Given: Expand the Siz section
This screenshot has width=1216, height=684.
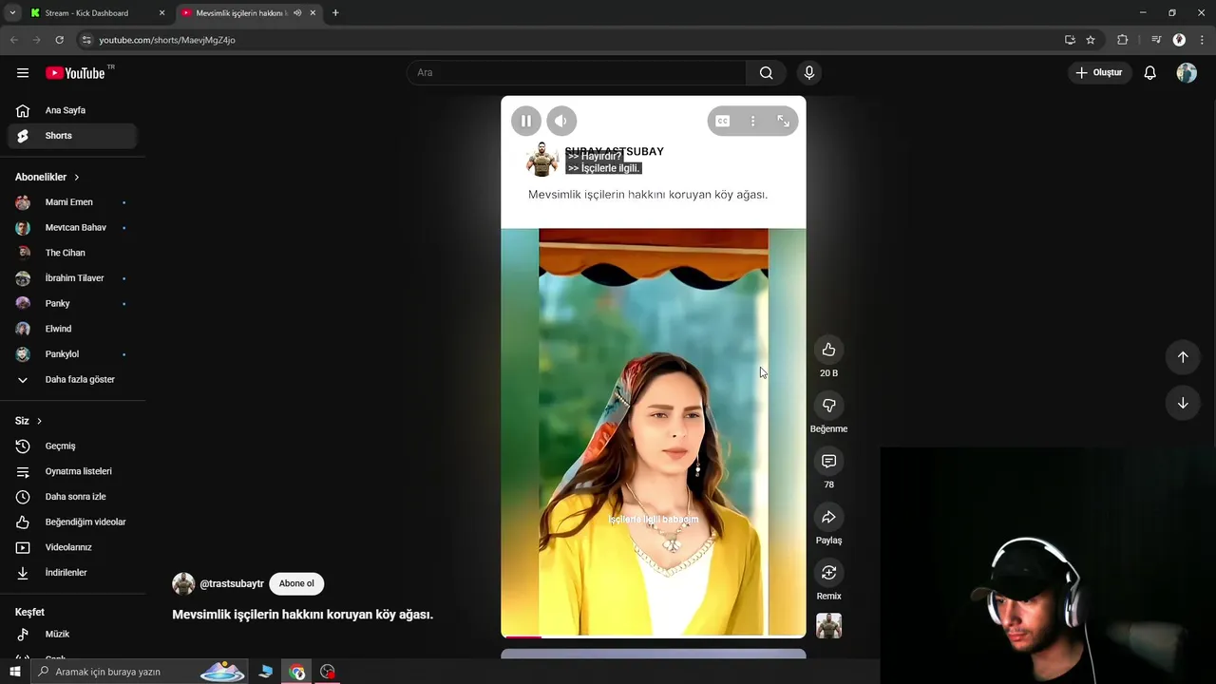Looking at the screenshot, I should (x=28, y=421).
